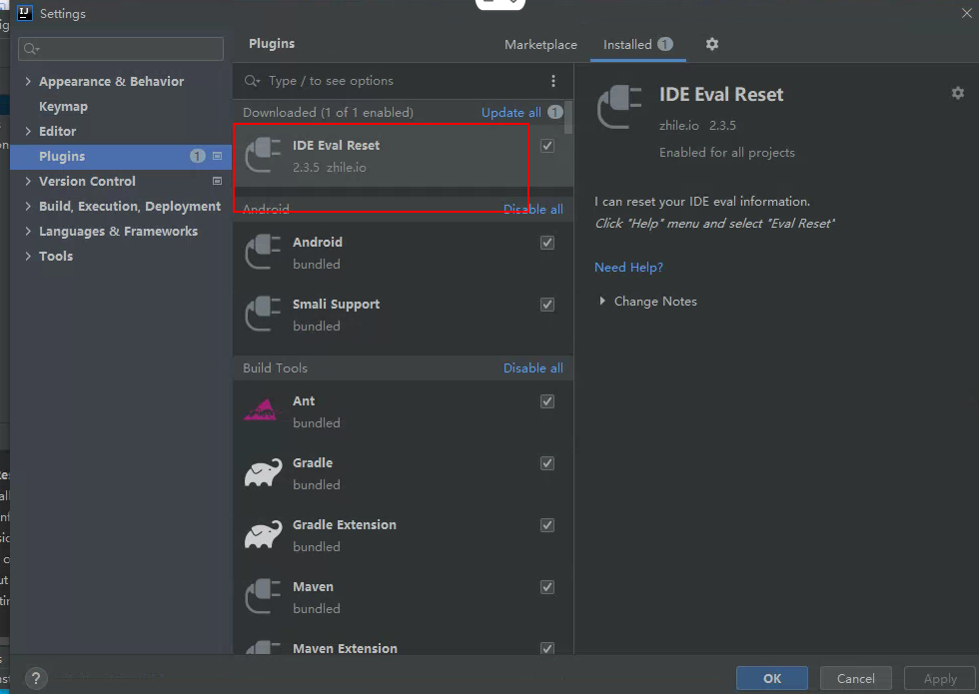Uncheck the Maven plugin checkbox
The width and height of the screenshot is (979, 694).
tap(547, 587)
